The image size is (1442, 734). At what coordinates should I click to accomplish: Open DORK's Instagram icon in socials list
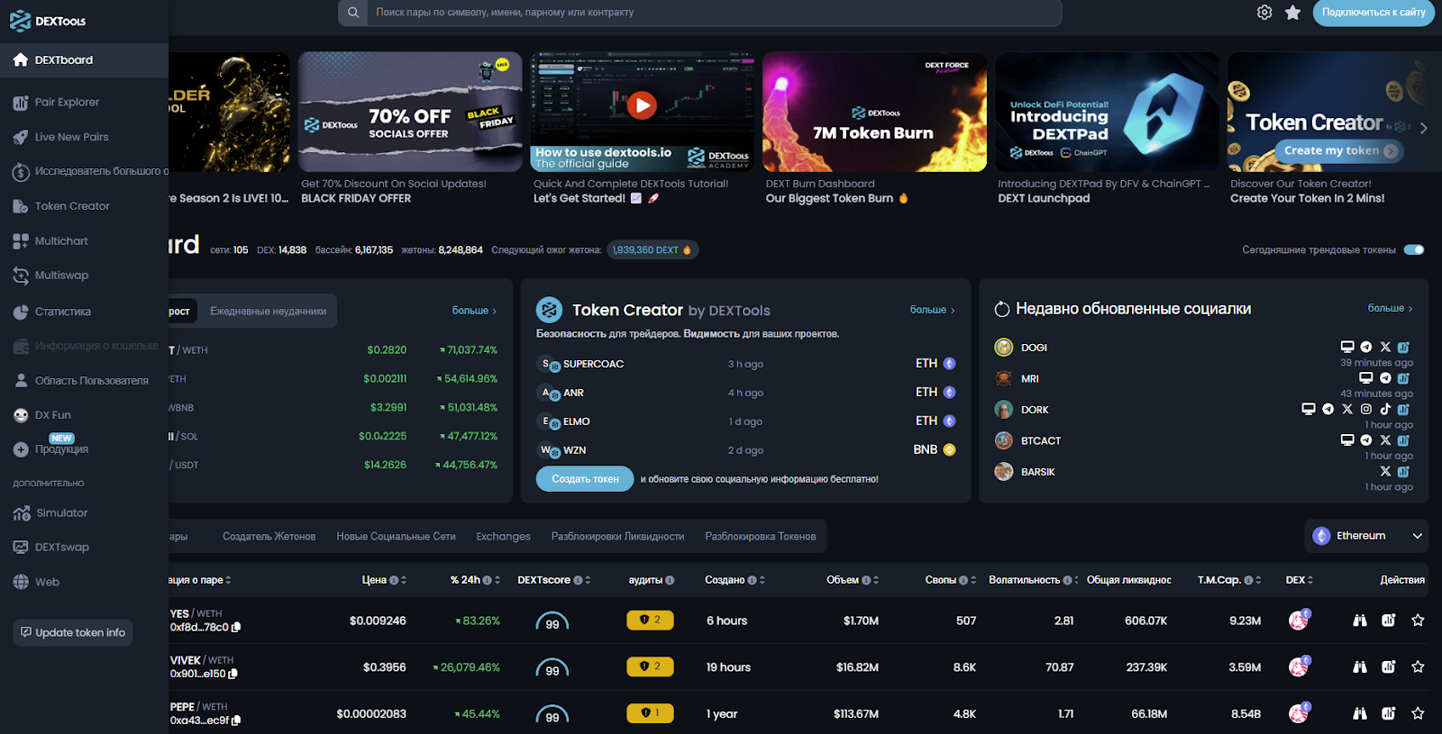click(1366, 409)
